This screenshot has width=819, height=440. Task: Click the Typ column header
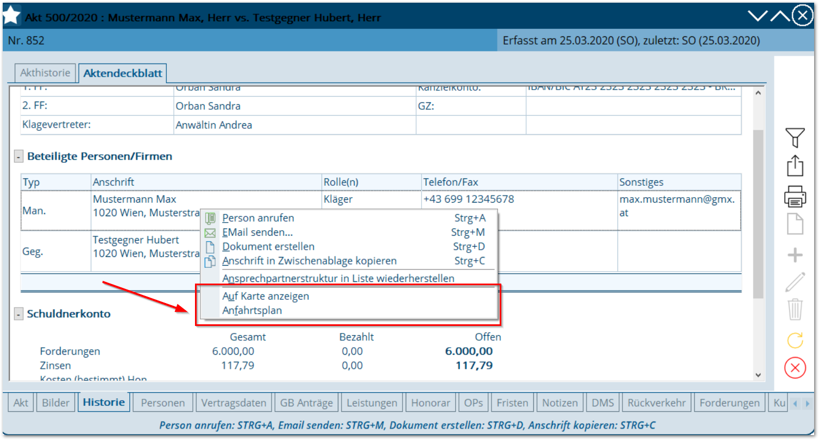click(56, 183)
